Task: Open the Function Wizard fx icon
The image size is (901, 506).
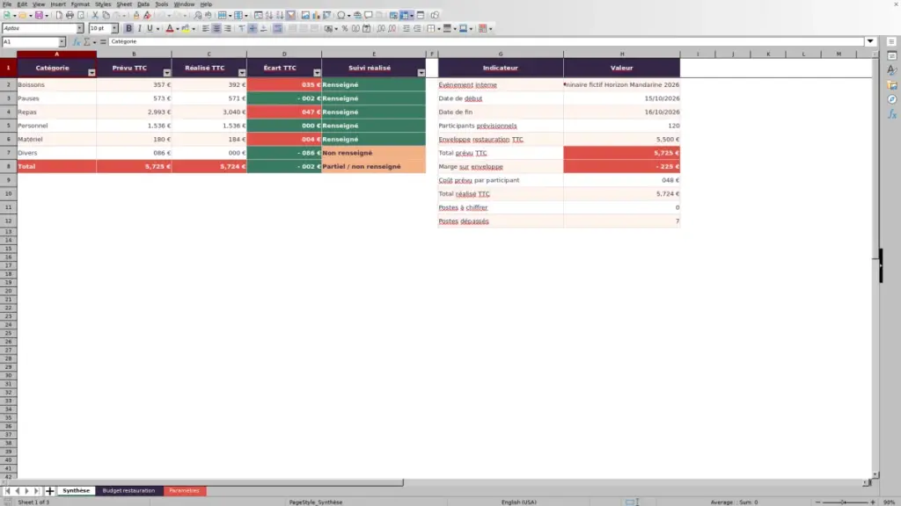Action: pyautogui.click(x=77, y=42)
